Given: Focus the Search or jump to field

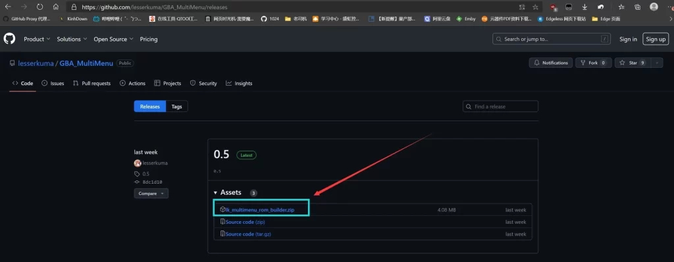Looking at the screenshot, I should [552, 39].
